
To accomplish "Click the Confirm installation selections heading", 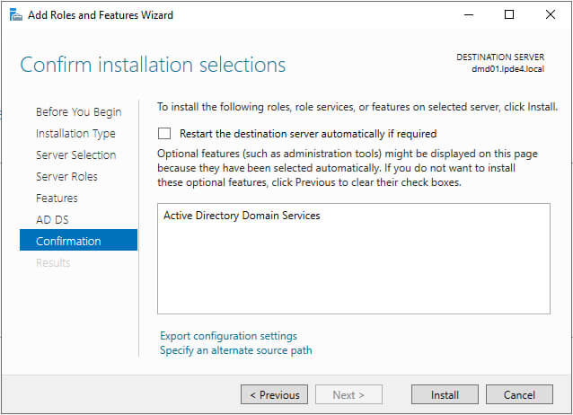I will click(153, 65).
